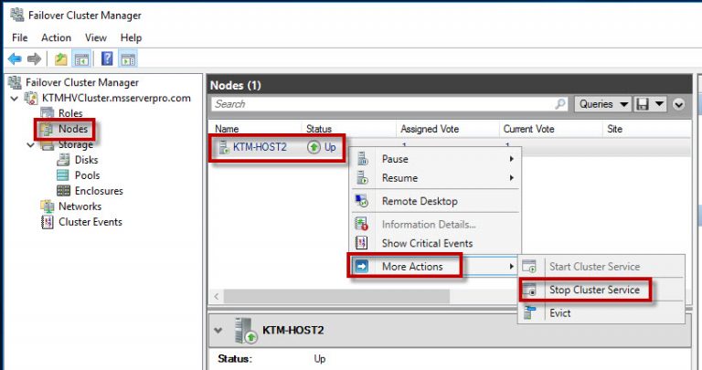Click the Remote Desktop menu icon
702x370 pixels.
coord(361,201)
